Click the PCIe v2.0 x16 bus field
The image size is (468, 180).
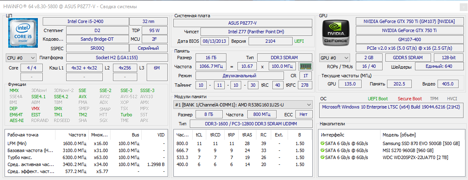[409, 48]
